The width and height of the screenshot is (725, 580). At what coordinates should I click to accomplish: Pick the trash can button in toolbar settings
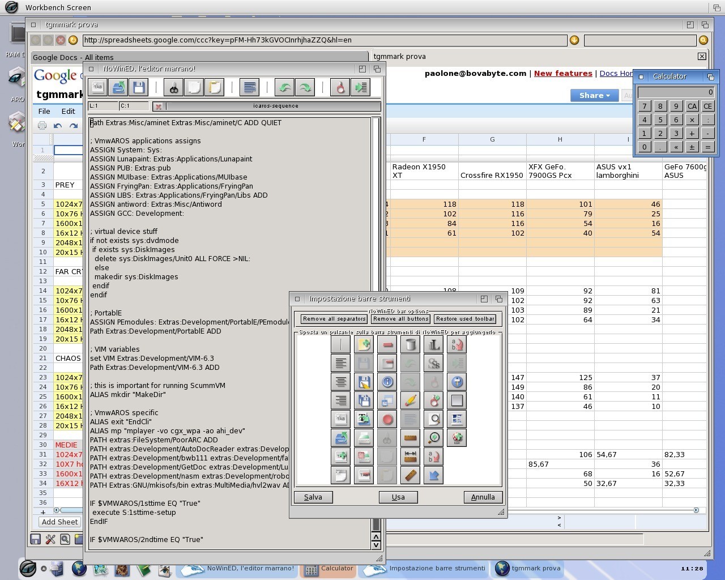410,344
